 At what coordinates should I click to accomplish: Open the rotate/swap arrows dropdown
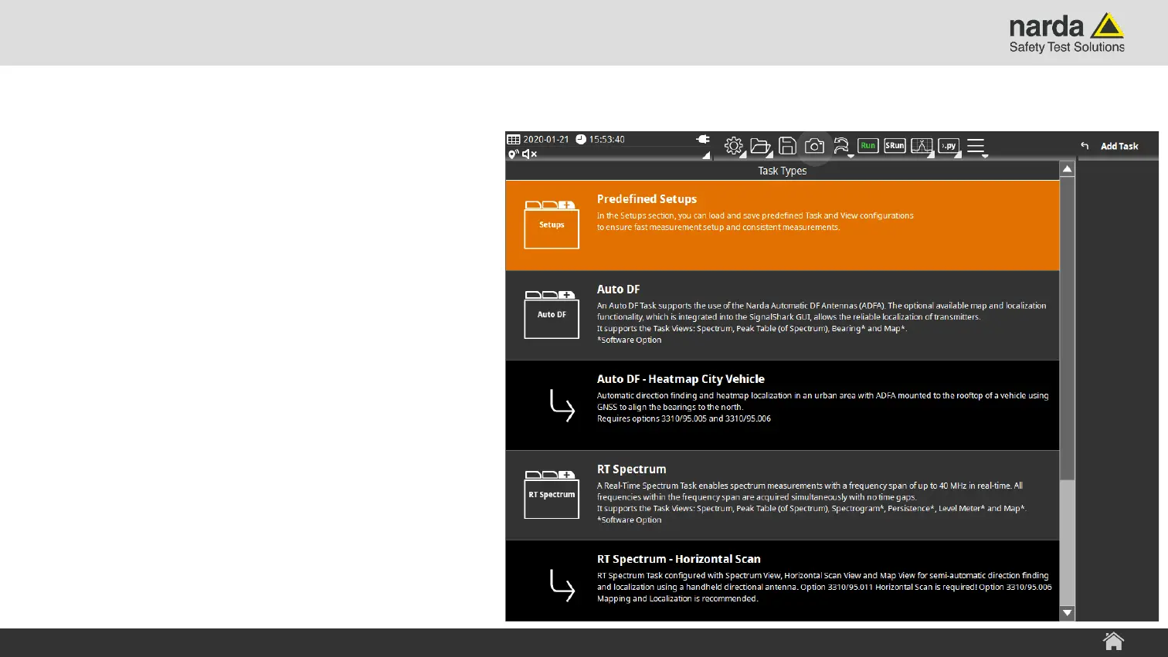[841, 146]
